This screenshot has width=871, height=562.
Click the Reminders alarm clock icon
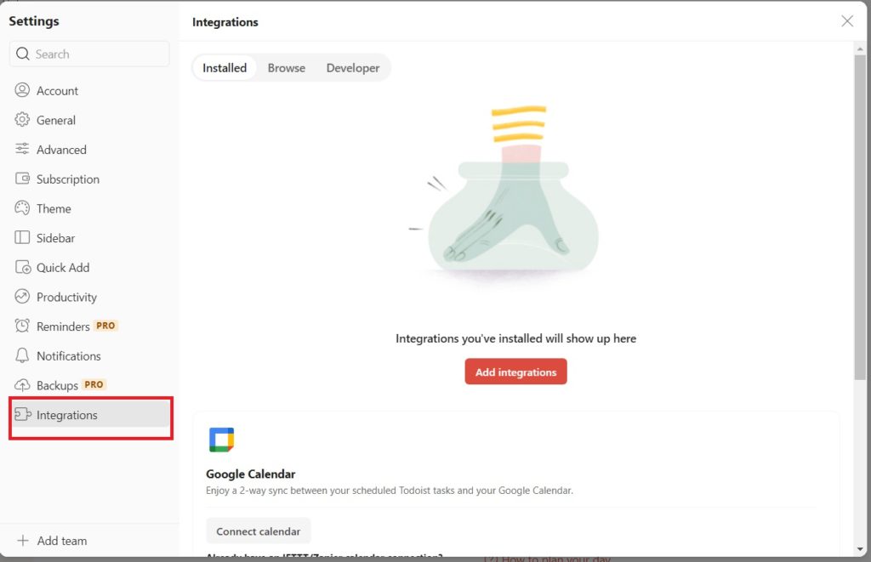coord(22,326)
